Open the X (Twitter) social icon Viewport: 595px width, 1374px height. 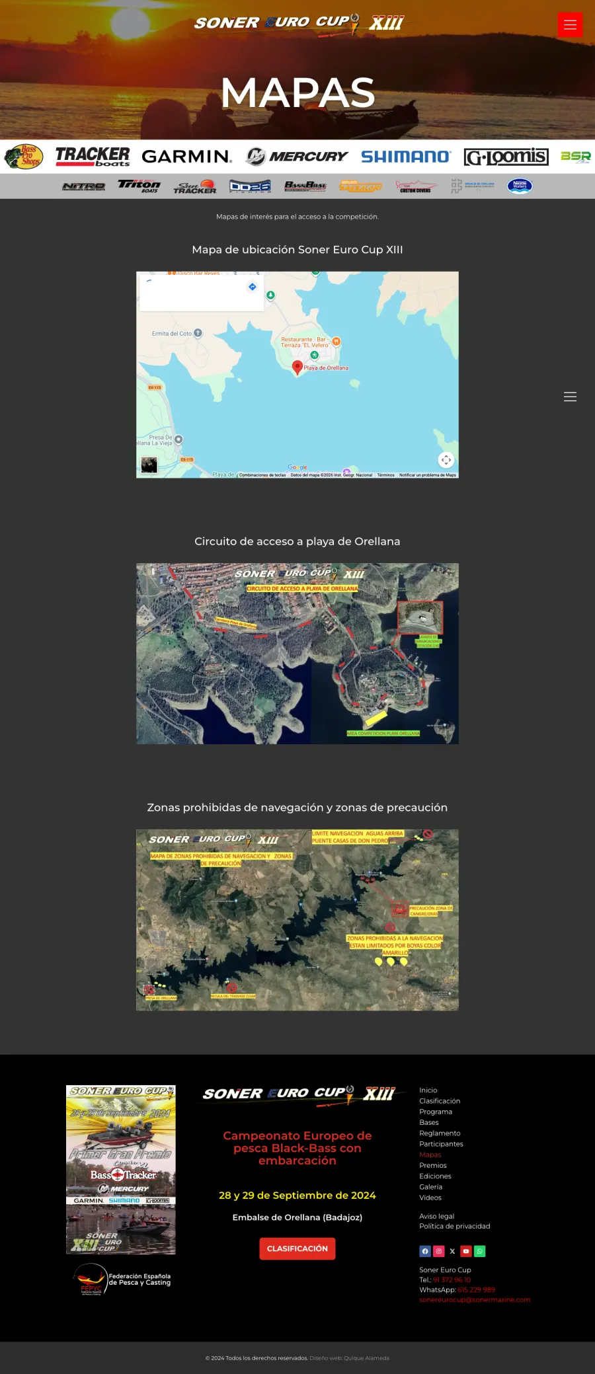pyautogui.click(x=452, y=1251)
